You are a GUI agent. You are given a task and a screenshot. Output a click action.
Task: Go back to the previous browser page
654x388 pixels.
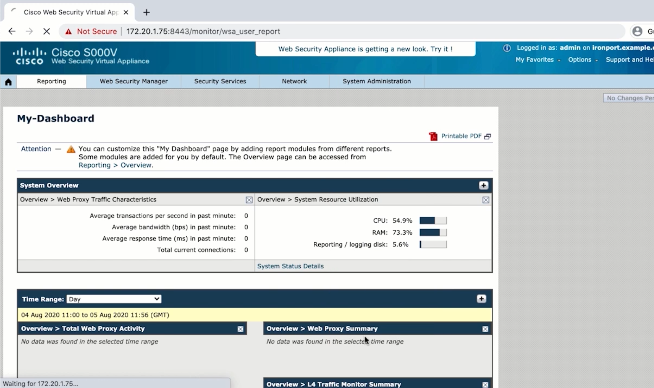[x=12, y=31]
